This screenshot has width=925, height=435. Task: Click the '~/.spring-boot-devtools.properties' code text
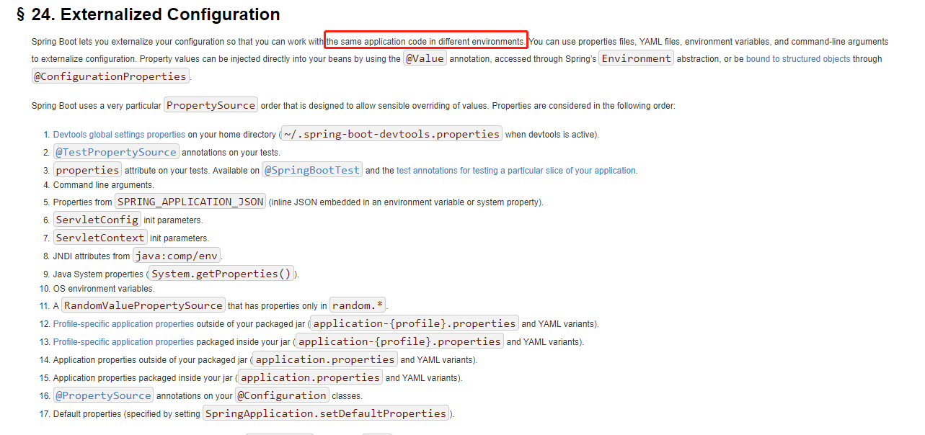coord(391,134)
